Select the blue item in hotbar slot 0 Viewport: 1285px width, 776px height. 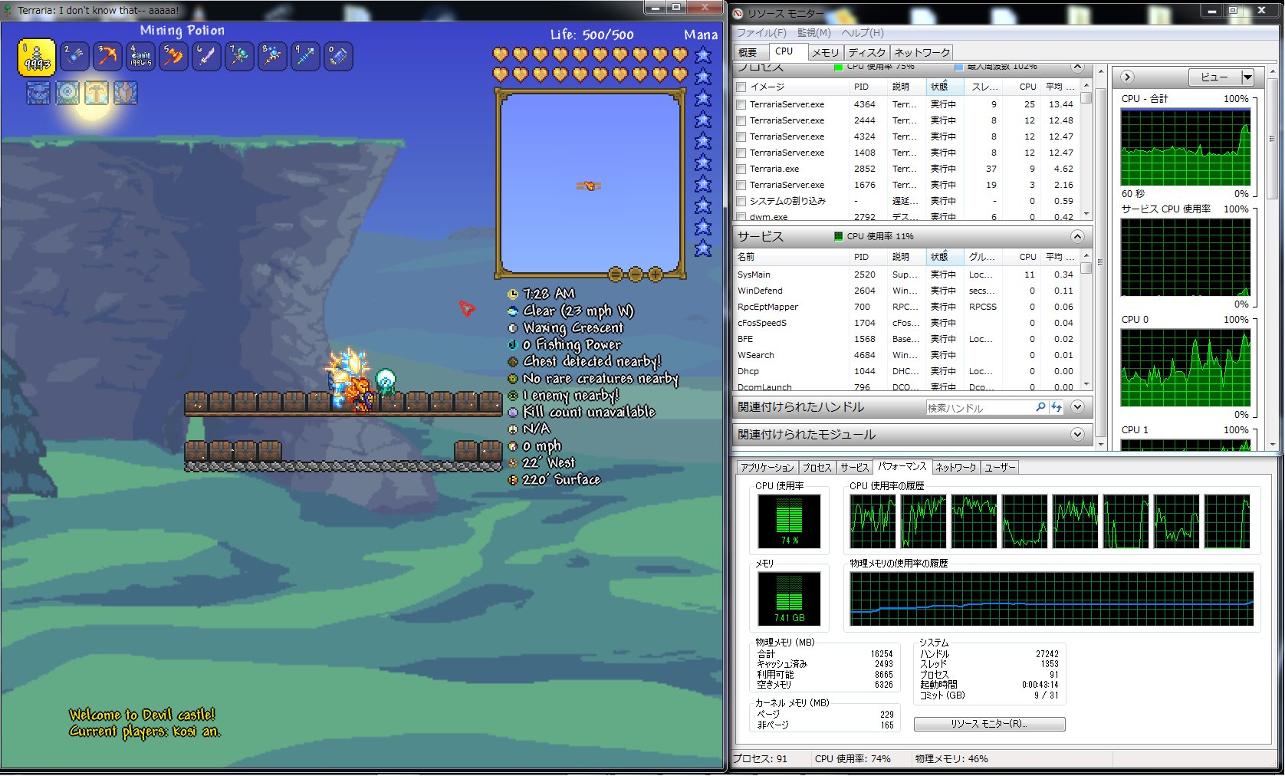(338, 56)
